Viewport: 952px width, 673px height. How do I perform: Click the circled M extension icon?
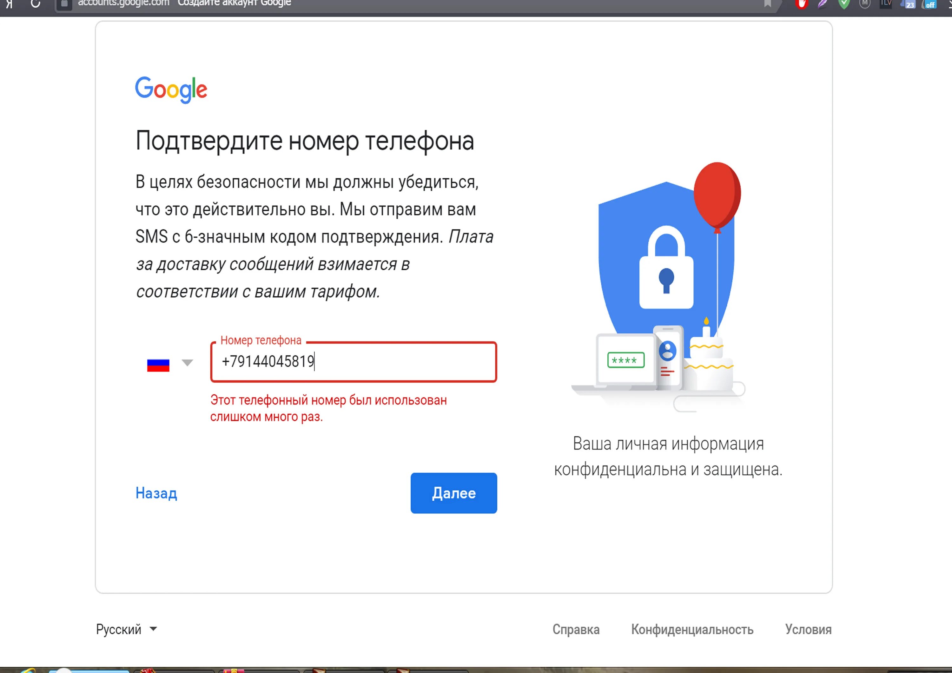click(x=865, y=4)
